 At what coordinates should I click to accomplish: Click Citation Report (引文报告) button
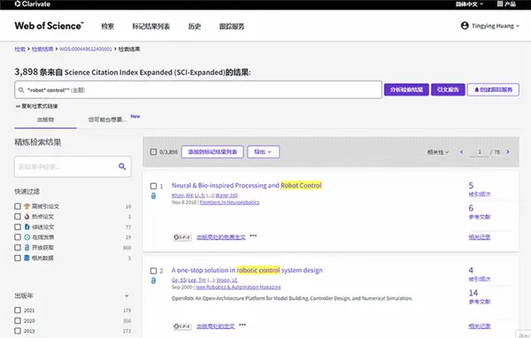(448, 89)
